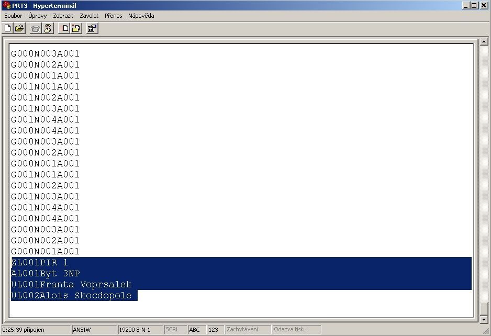
Task: Click the Zachytávání status bar field
Action: pos(248,330)
